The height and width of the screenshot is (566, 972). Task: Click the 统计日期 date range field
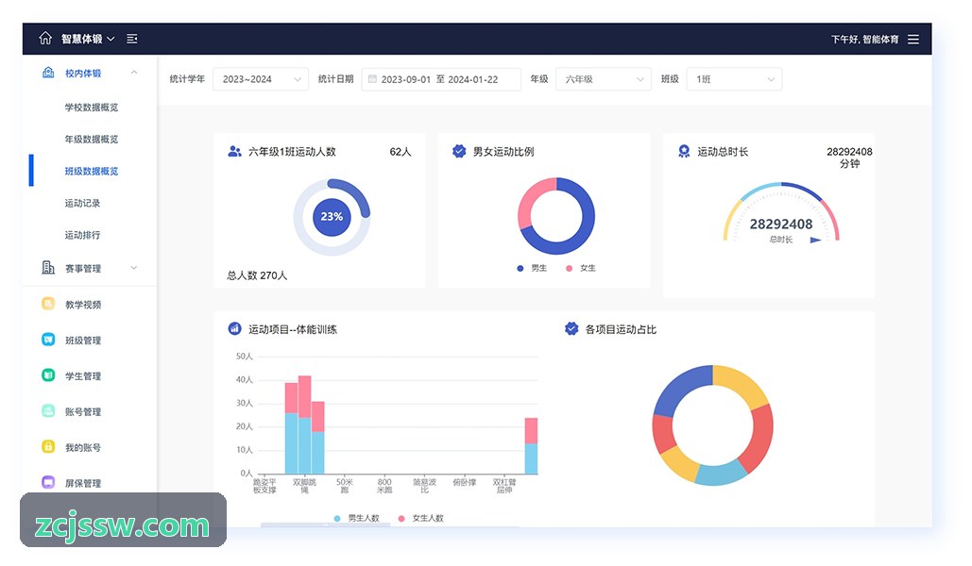tap(441, 79)
